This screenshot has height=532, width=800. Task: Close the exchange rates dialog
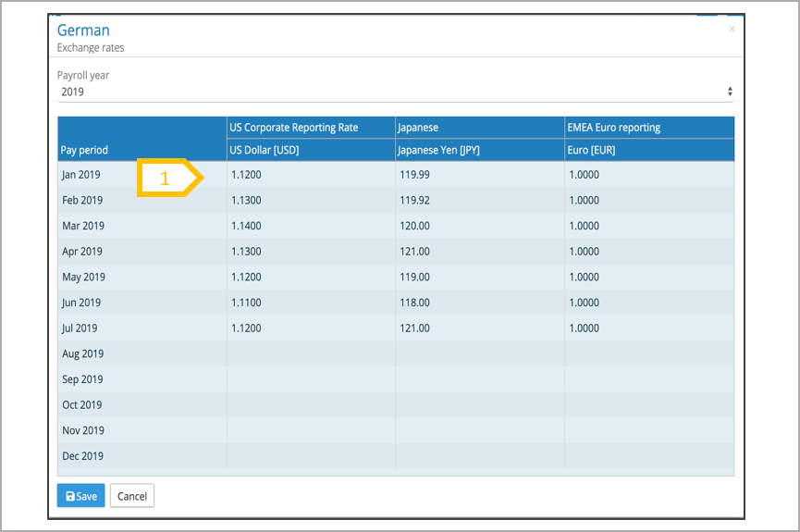click(732, 30)
